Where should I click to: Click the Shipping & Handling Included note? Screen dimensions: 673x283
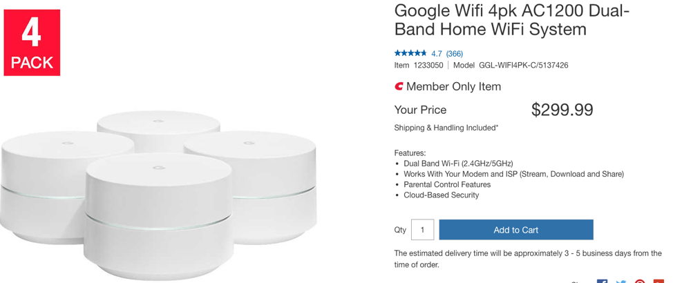[446, 128]
